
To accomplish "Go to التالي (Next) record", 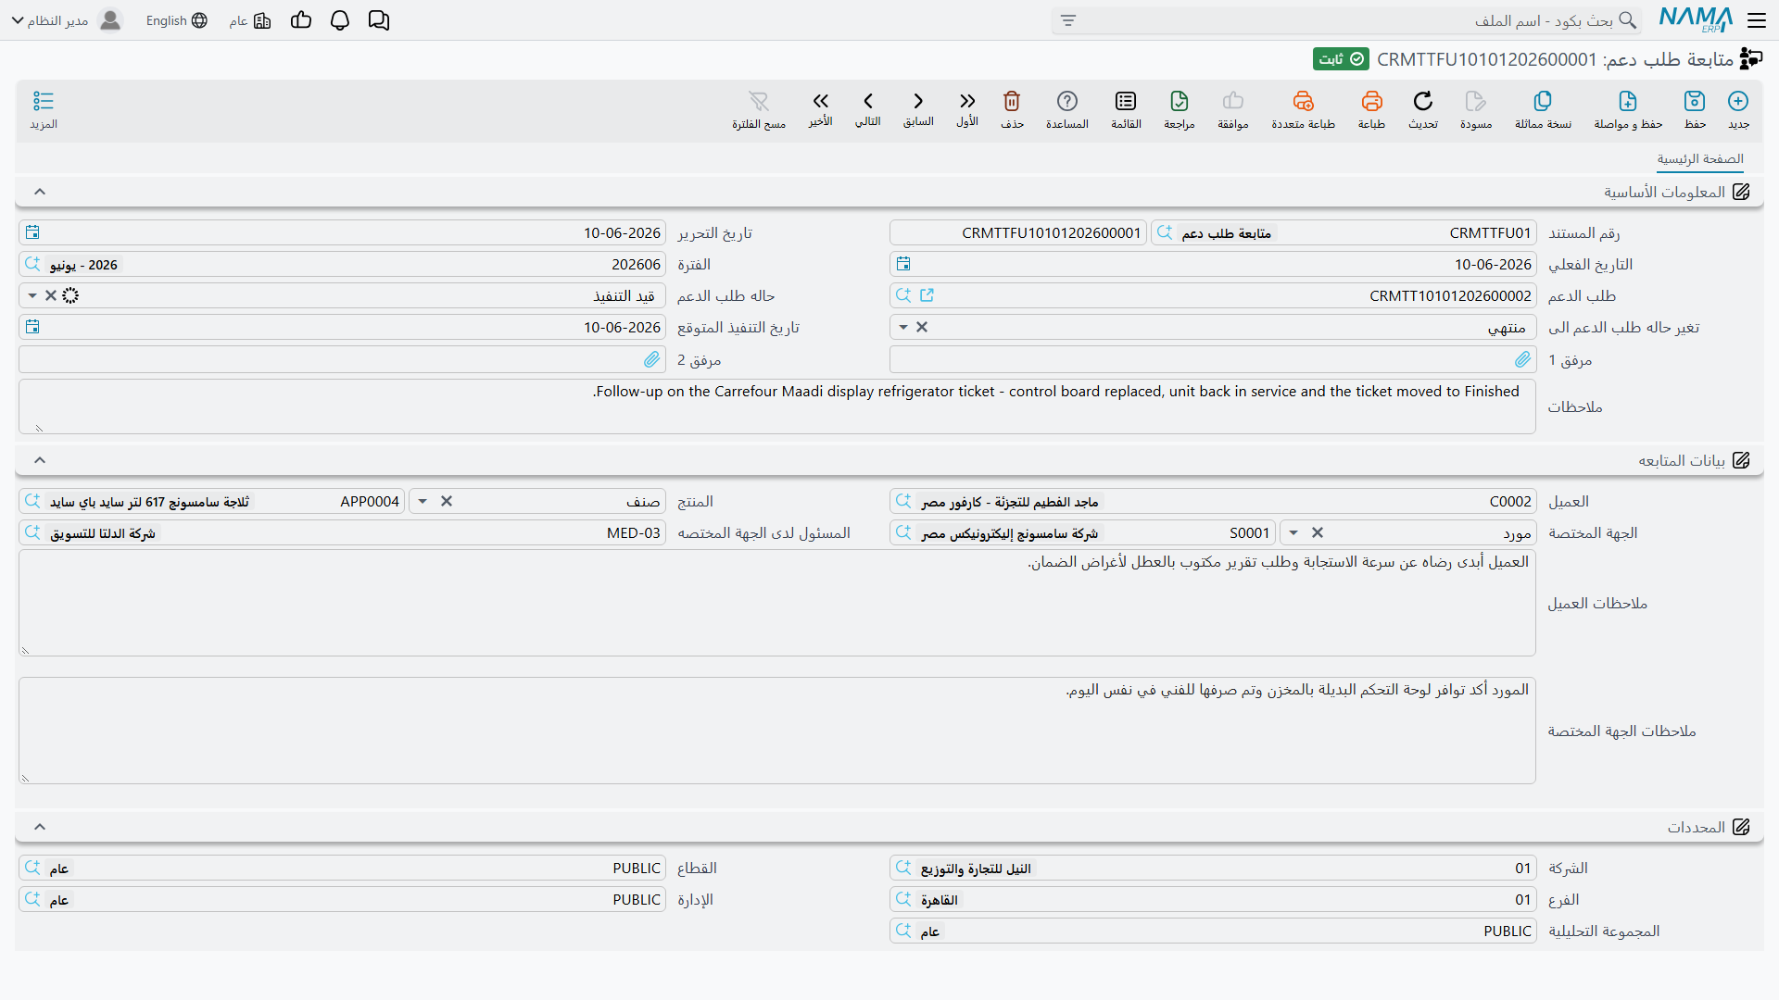I will 868,101.
